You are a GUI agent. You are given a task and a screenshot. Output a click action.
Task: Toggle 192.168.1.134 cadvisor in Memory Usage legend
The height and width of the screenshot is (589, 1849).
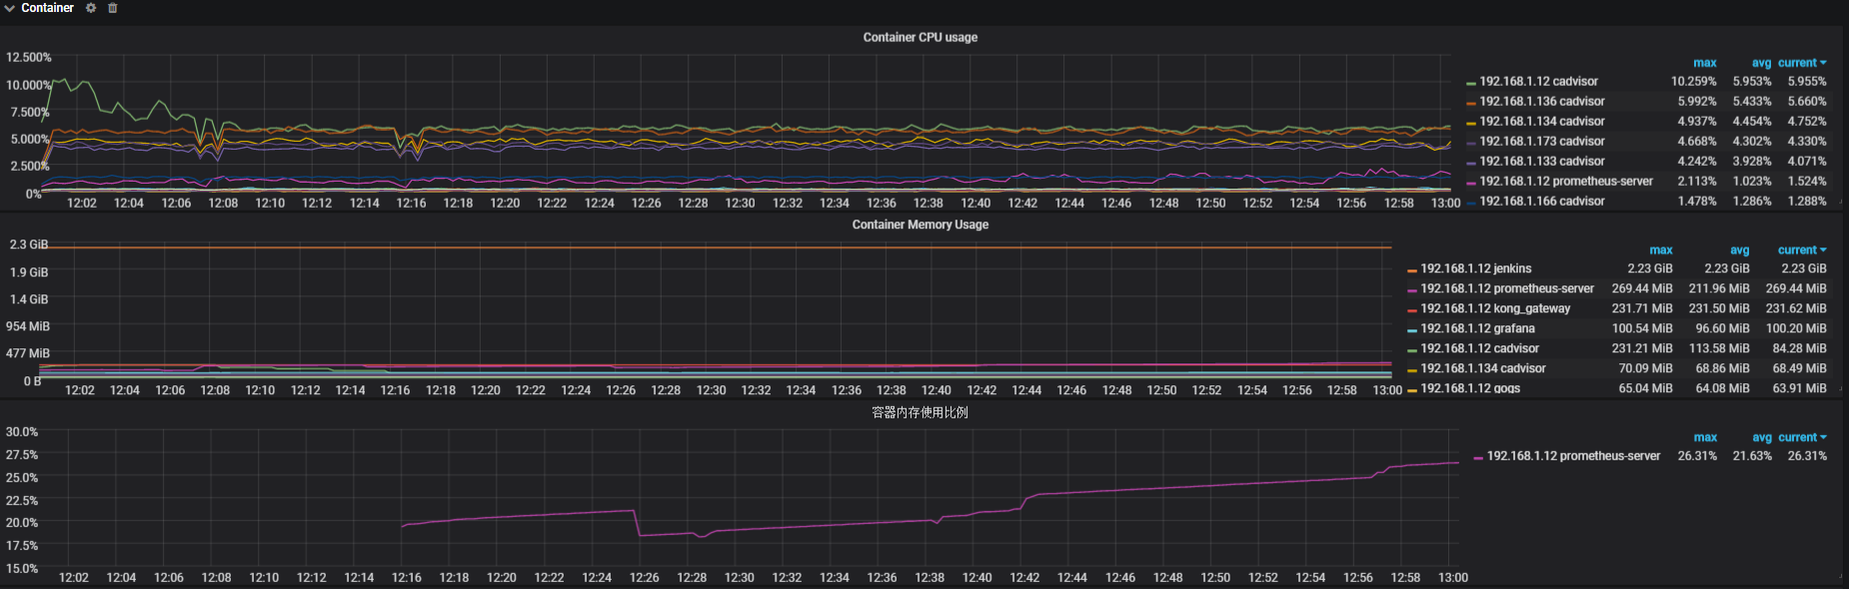pos(1483,369)
